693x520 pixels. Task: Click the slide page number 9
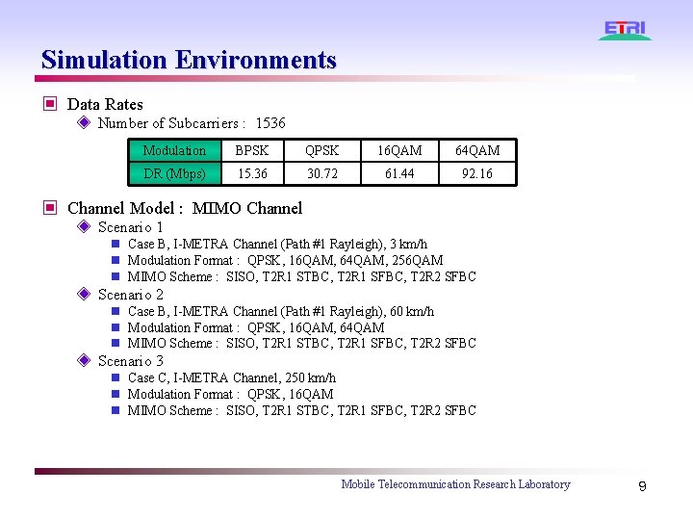[643, 486]
